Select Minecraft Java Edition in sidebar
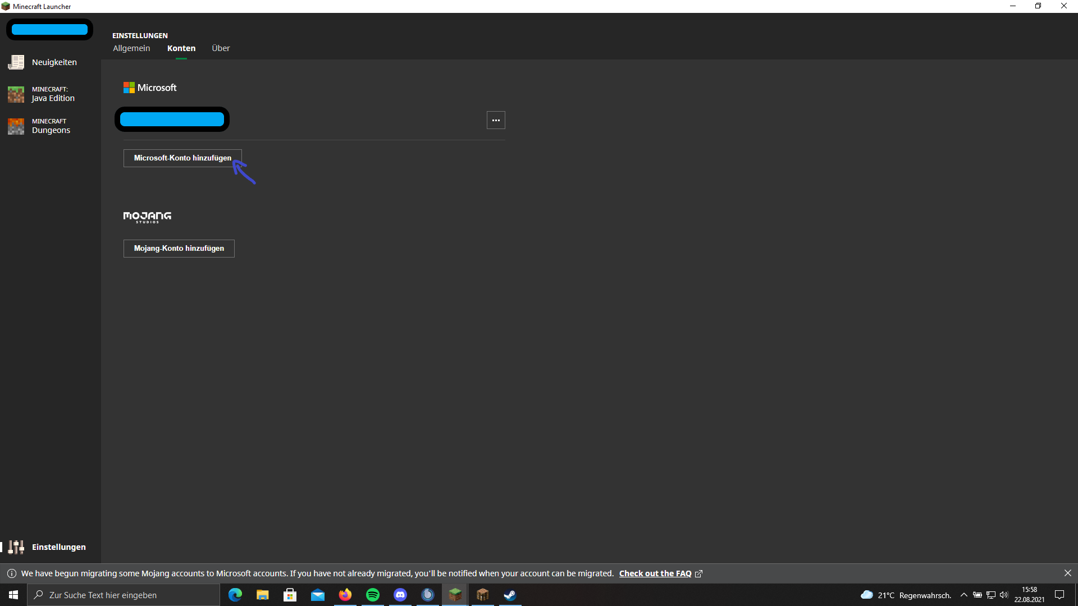1078x606 pixels. [51, 94]
